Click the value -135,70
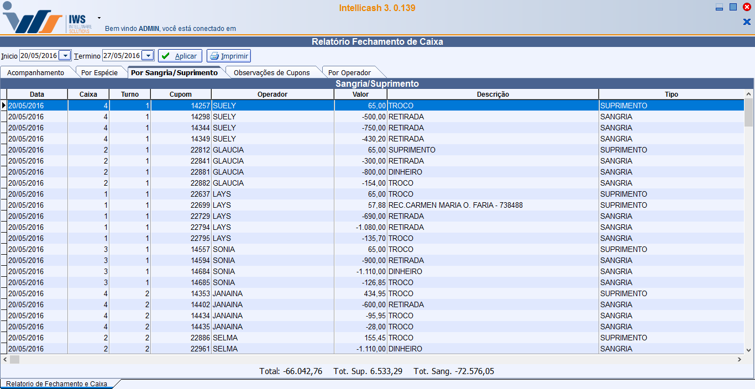This screenshot has height=389, width=755. click(x=373, y=238)
